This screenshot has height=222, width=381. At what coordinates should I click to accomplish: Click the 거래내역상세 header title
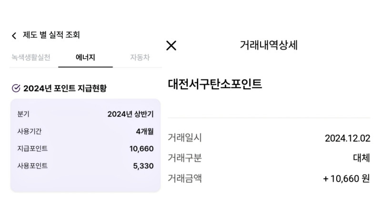coord(269,45)
